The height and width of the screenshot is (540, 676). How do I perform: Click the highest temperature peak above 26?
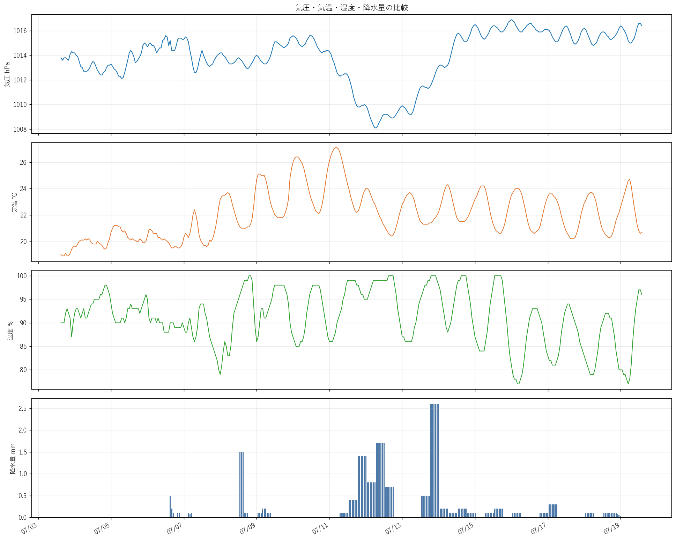click(x=336, y=148)
